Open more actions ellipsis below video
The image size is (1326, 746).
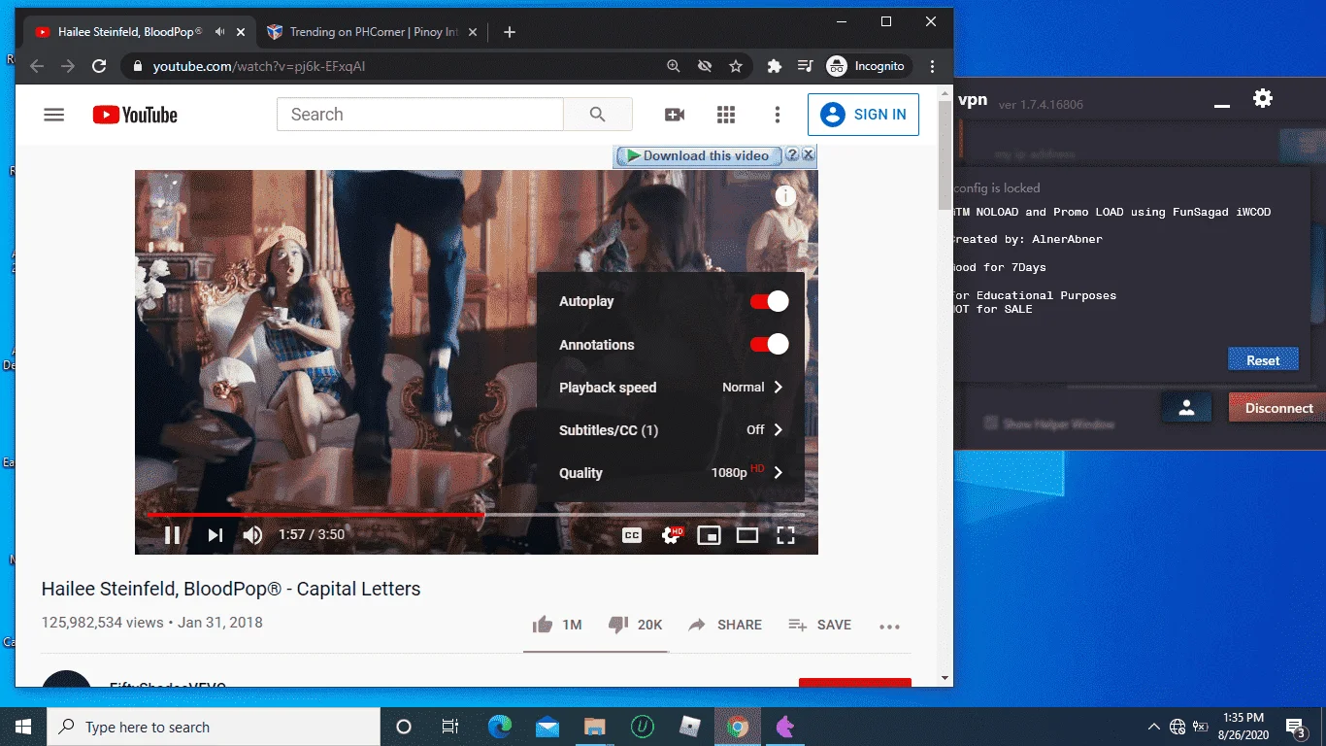890,627
